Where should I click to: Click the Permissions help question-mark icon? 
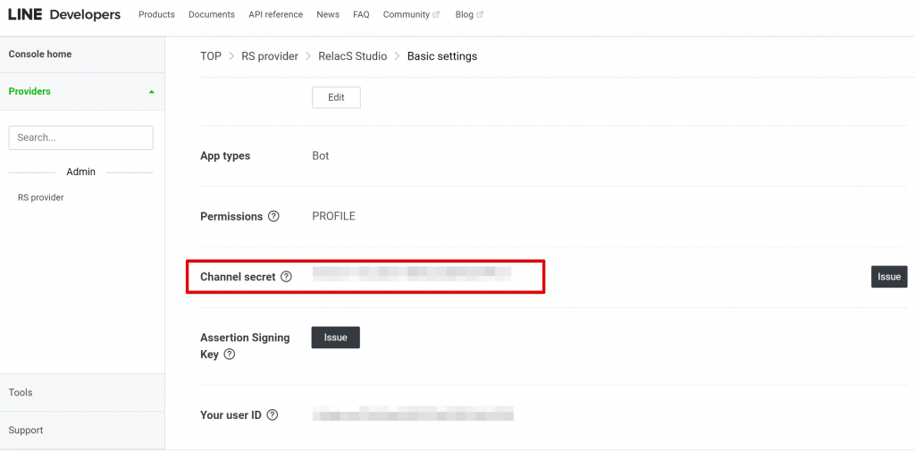[273, 216]
